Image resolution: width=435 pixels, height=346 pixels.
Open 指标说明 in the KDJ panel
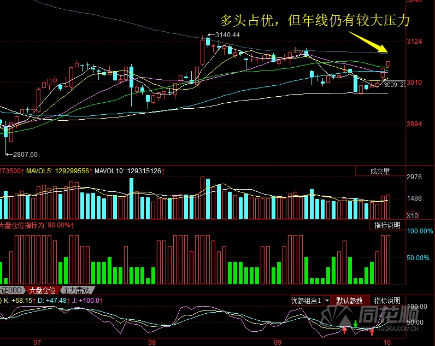pyautogui.click(x=387, y=301)
